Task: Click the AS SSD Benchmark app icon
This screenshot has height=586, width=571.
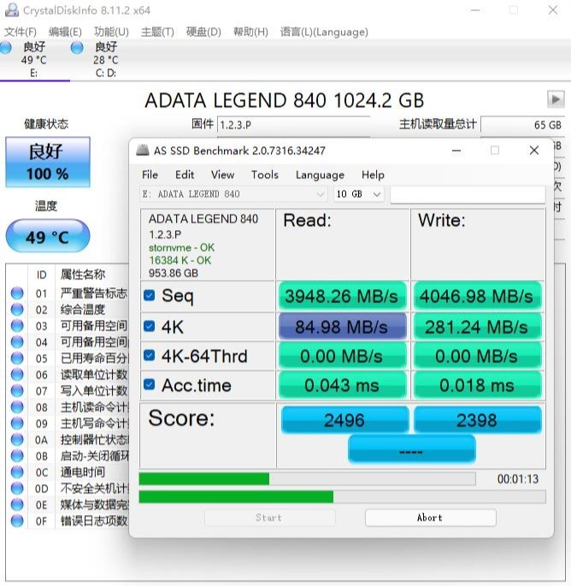Action: 142,151
